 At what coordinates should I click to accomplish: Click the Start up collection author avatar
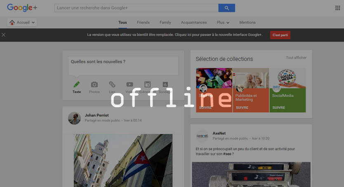203,88
